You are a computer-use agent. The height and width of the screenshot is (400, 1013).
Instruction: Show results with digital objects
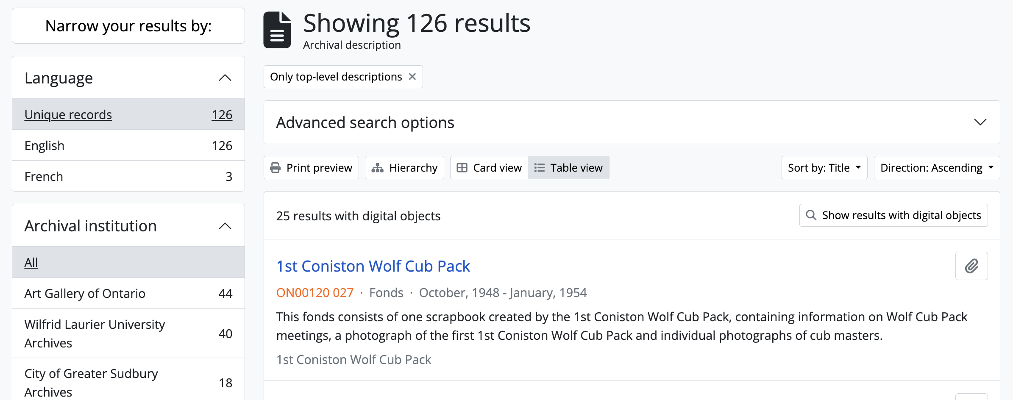(901, 215)
